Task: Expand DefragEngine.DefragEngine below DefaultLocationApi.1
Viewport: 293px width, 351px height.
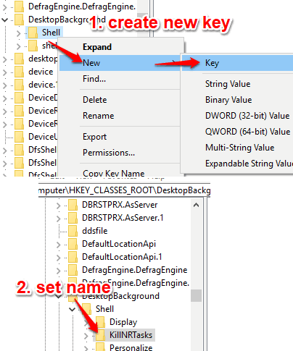Action: pyautogui.click(x=58, y=271)
